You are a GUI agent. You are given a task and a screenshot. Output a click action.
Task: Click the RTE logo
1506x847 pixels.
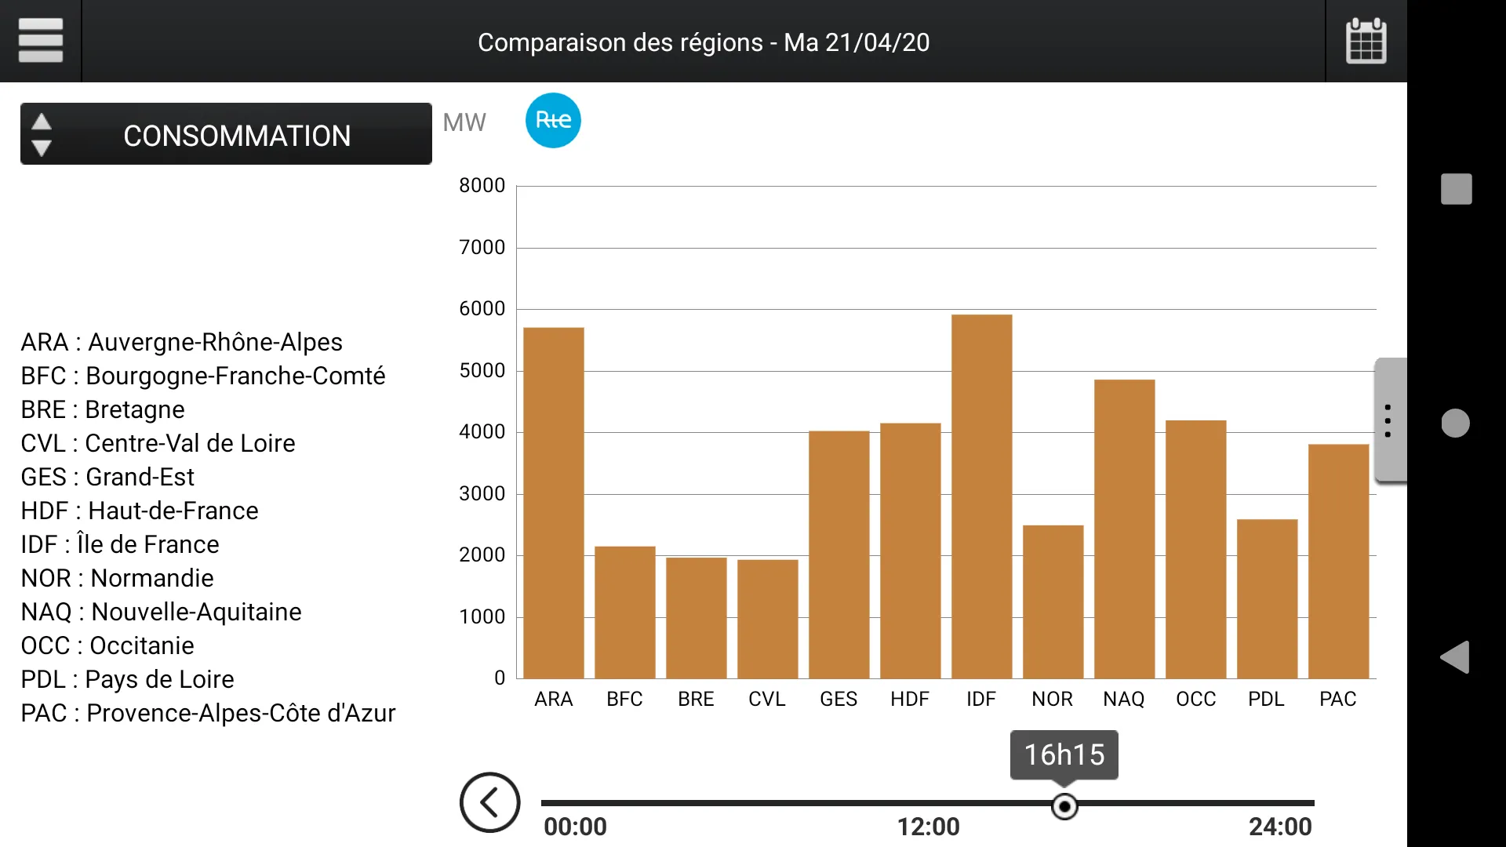pos(553,121)
